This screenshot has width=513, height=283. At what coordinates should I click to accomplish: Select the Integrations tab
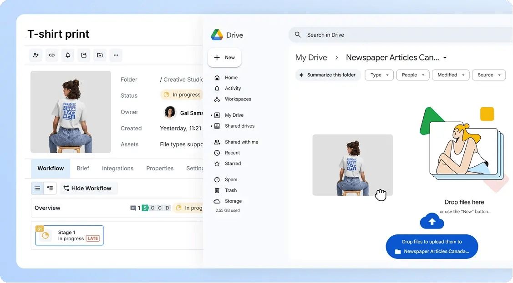pyautogui.click(x=117, y=168)
